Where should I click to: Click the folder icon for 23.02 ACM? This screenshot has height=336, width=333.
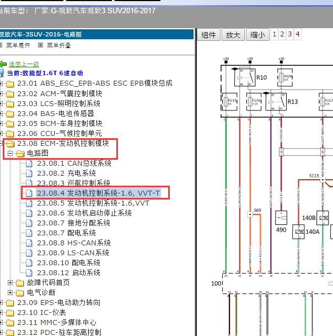pos(10,93)
